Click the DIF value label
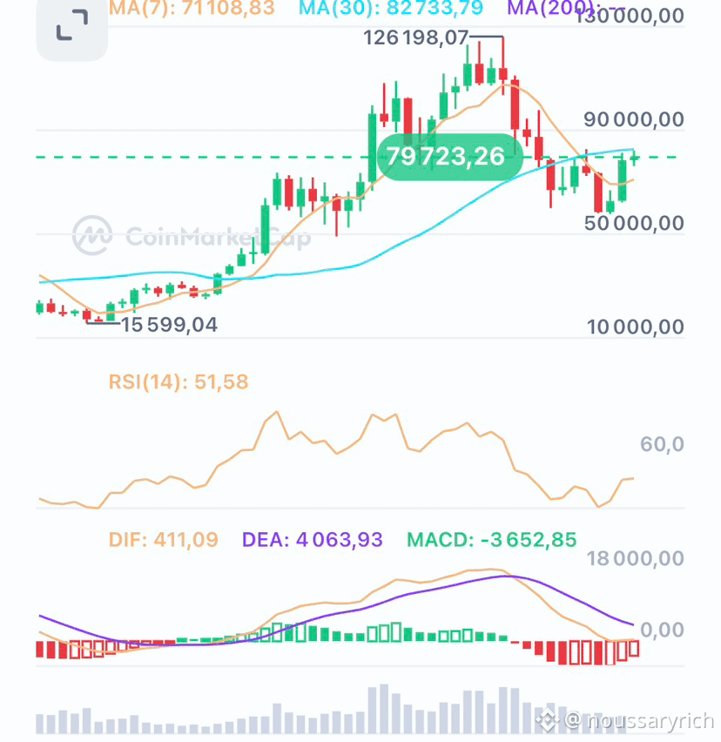The height and width of the screenshot is (742, 721). (163, 539)
